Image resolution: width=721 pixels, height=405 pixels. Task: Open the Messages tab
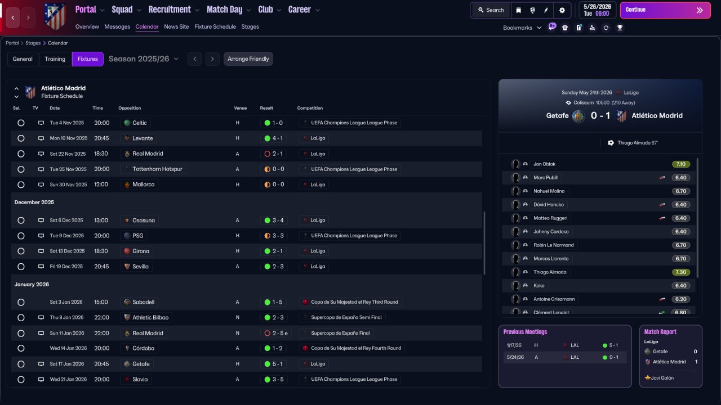pyautogui.click(x=117, y=27)
